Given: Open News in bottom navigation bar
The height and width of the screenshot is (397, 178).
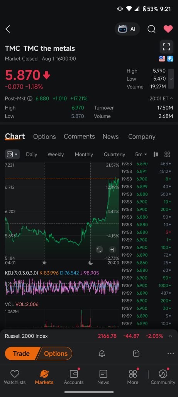Looking at the screenshot, I should (x=103, y=377).
